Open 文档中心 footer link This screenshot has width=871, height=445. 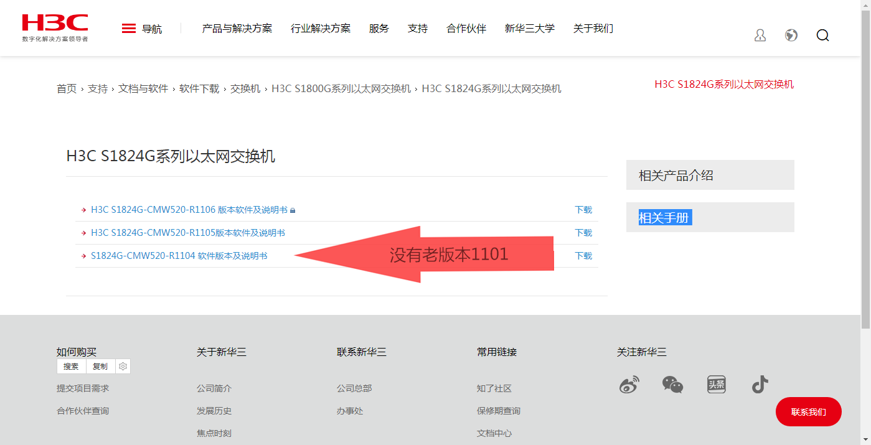494,433
